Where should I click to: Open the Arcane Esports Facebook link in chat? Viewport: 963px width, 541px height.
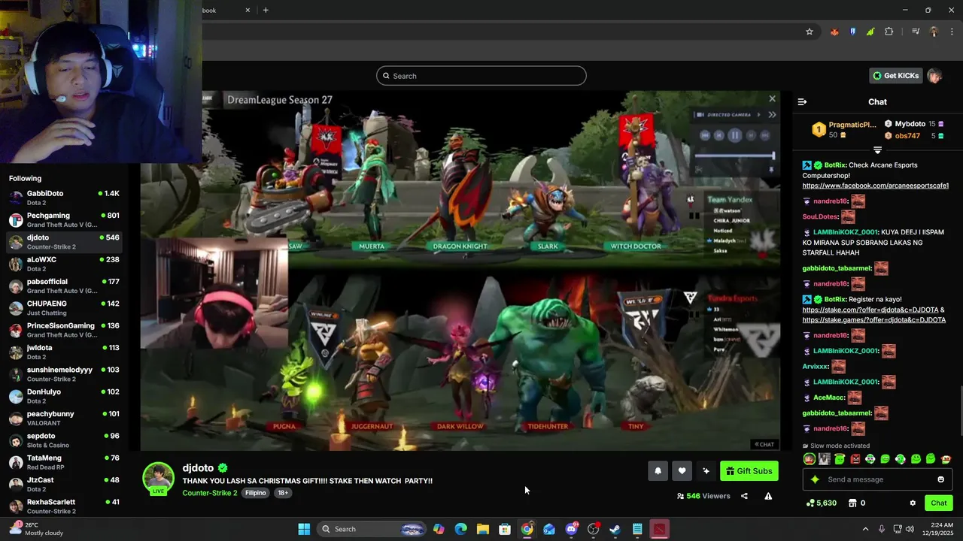coord(875,186)
